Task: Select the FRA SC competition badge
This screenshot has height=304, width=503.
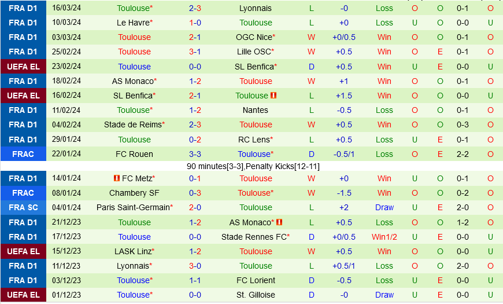Action: tap(23, 207)
